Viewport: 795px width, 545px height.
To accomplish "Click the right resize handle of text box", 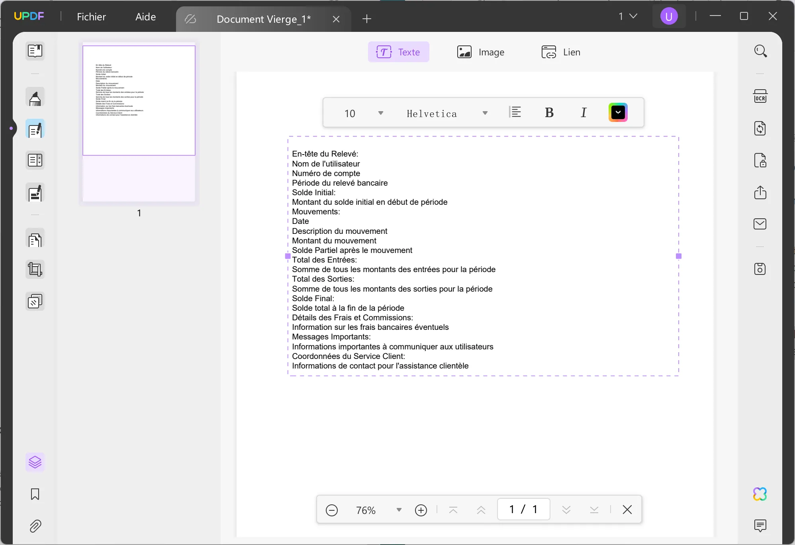I will 679,256.
